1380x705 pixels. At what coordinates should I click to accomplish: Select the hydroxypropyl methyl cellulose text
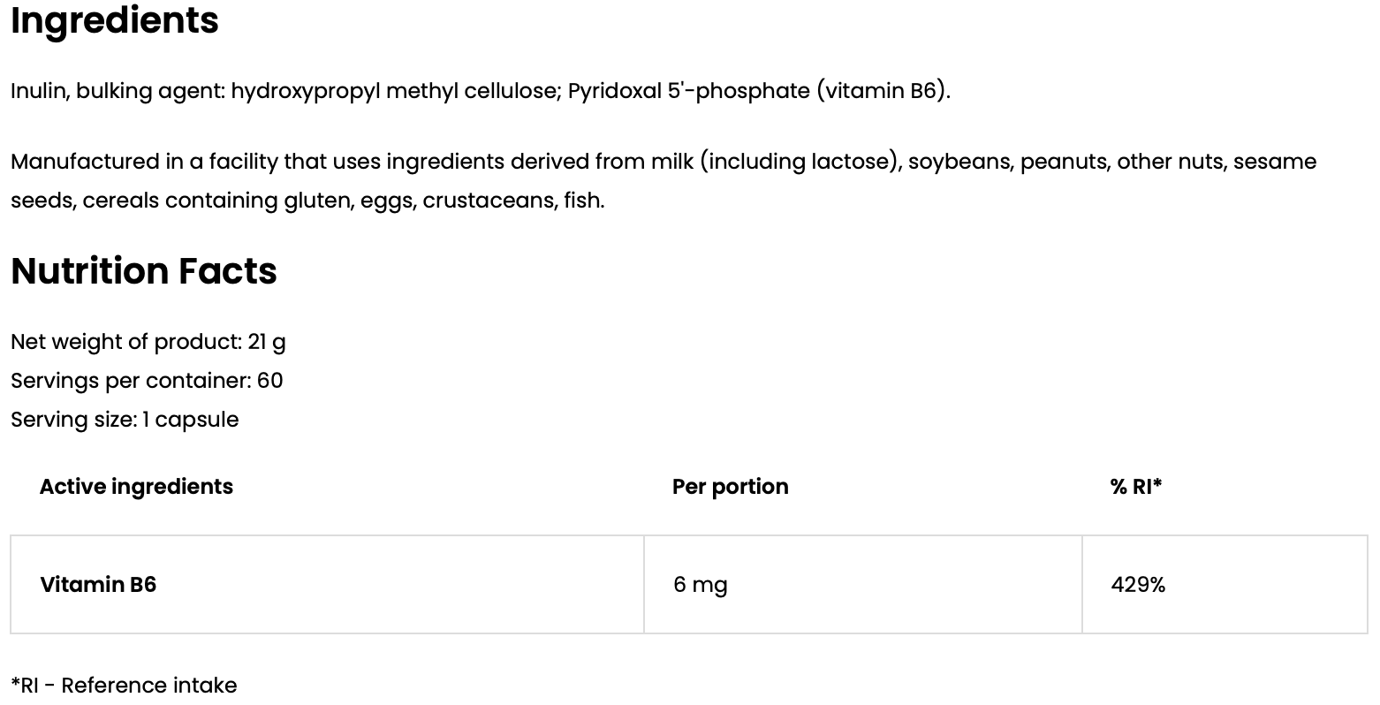pos(394,91)
